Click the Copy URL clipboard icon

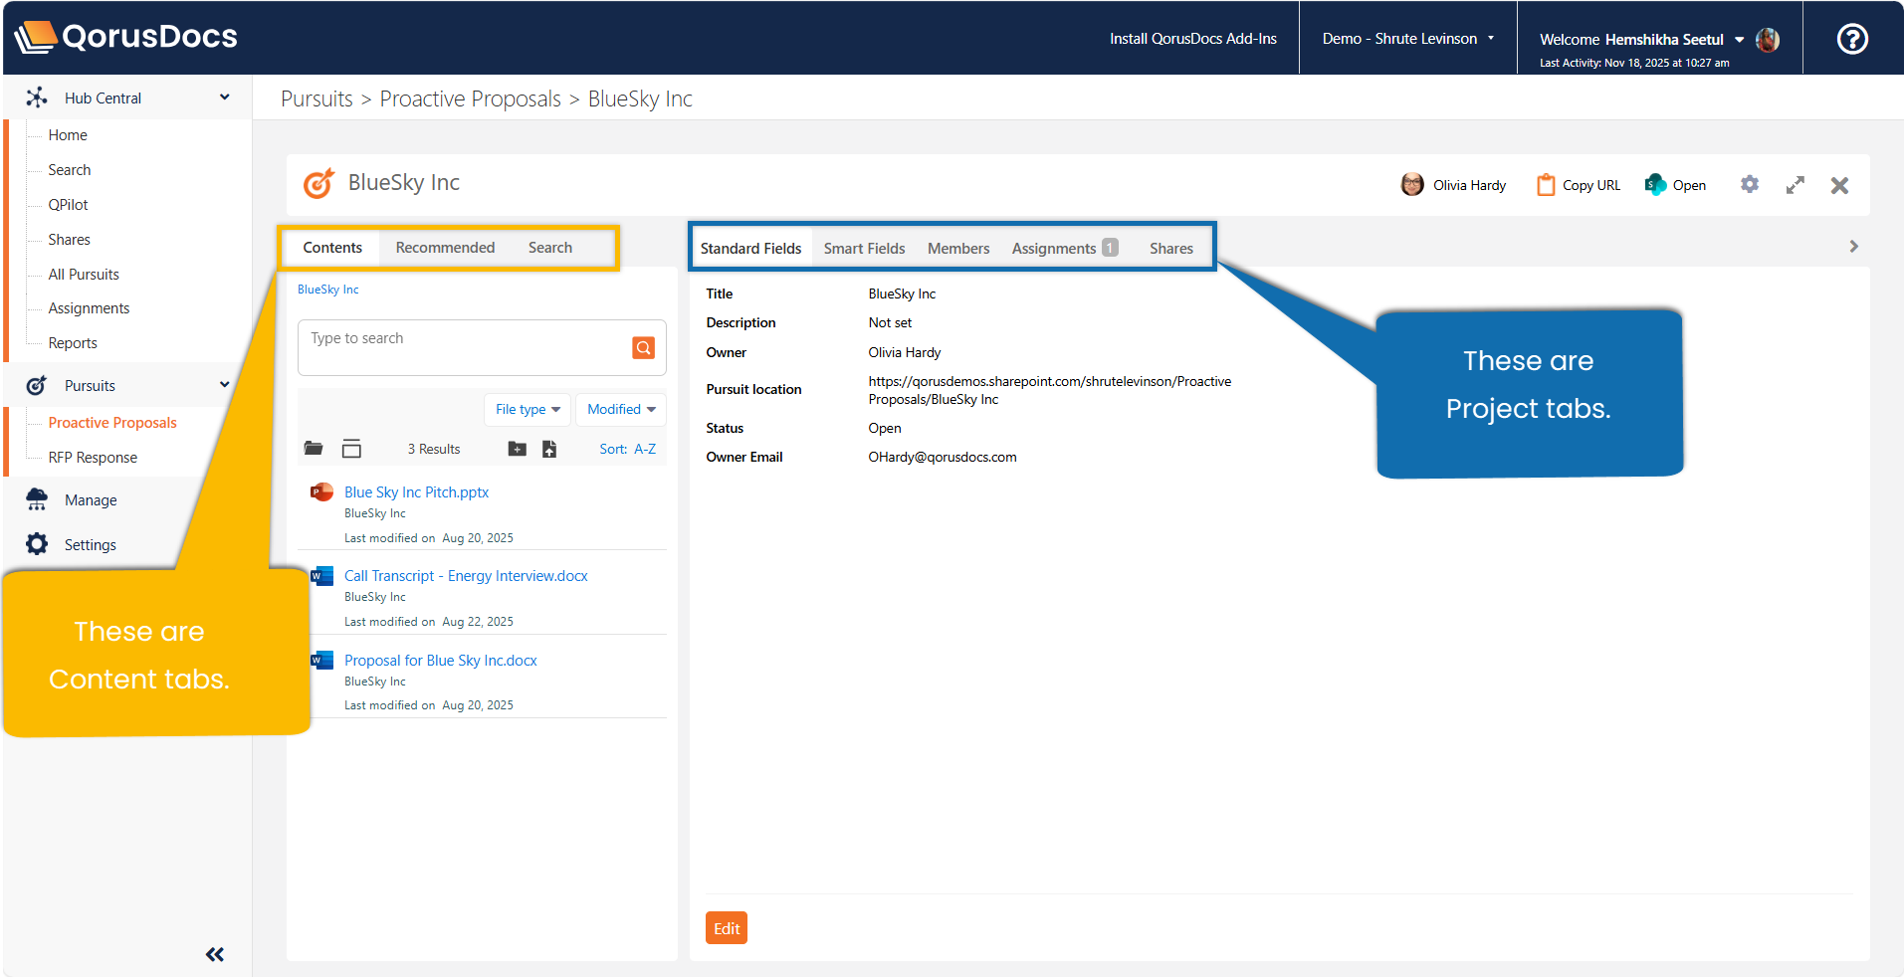pyautogui.click(x=1545, y=185)
